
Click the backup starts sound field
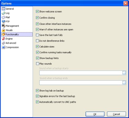coord(81,73)
